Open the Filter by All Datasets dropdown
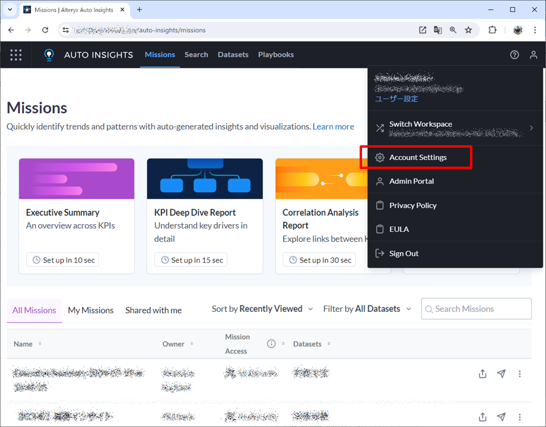 pyautogui.click(x=367, y=309)
